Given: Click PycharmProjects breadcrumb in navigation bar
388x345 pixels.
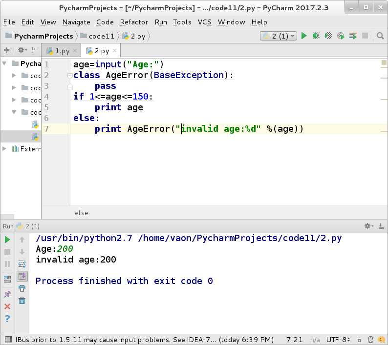Looking at the screenshot, I should 40,36.
